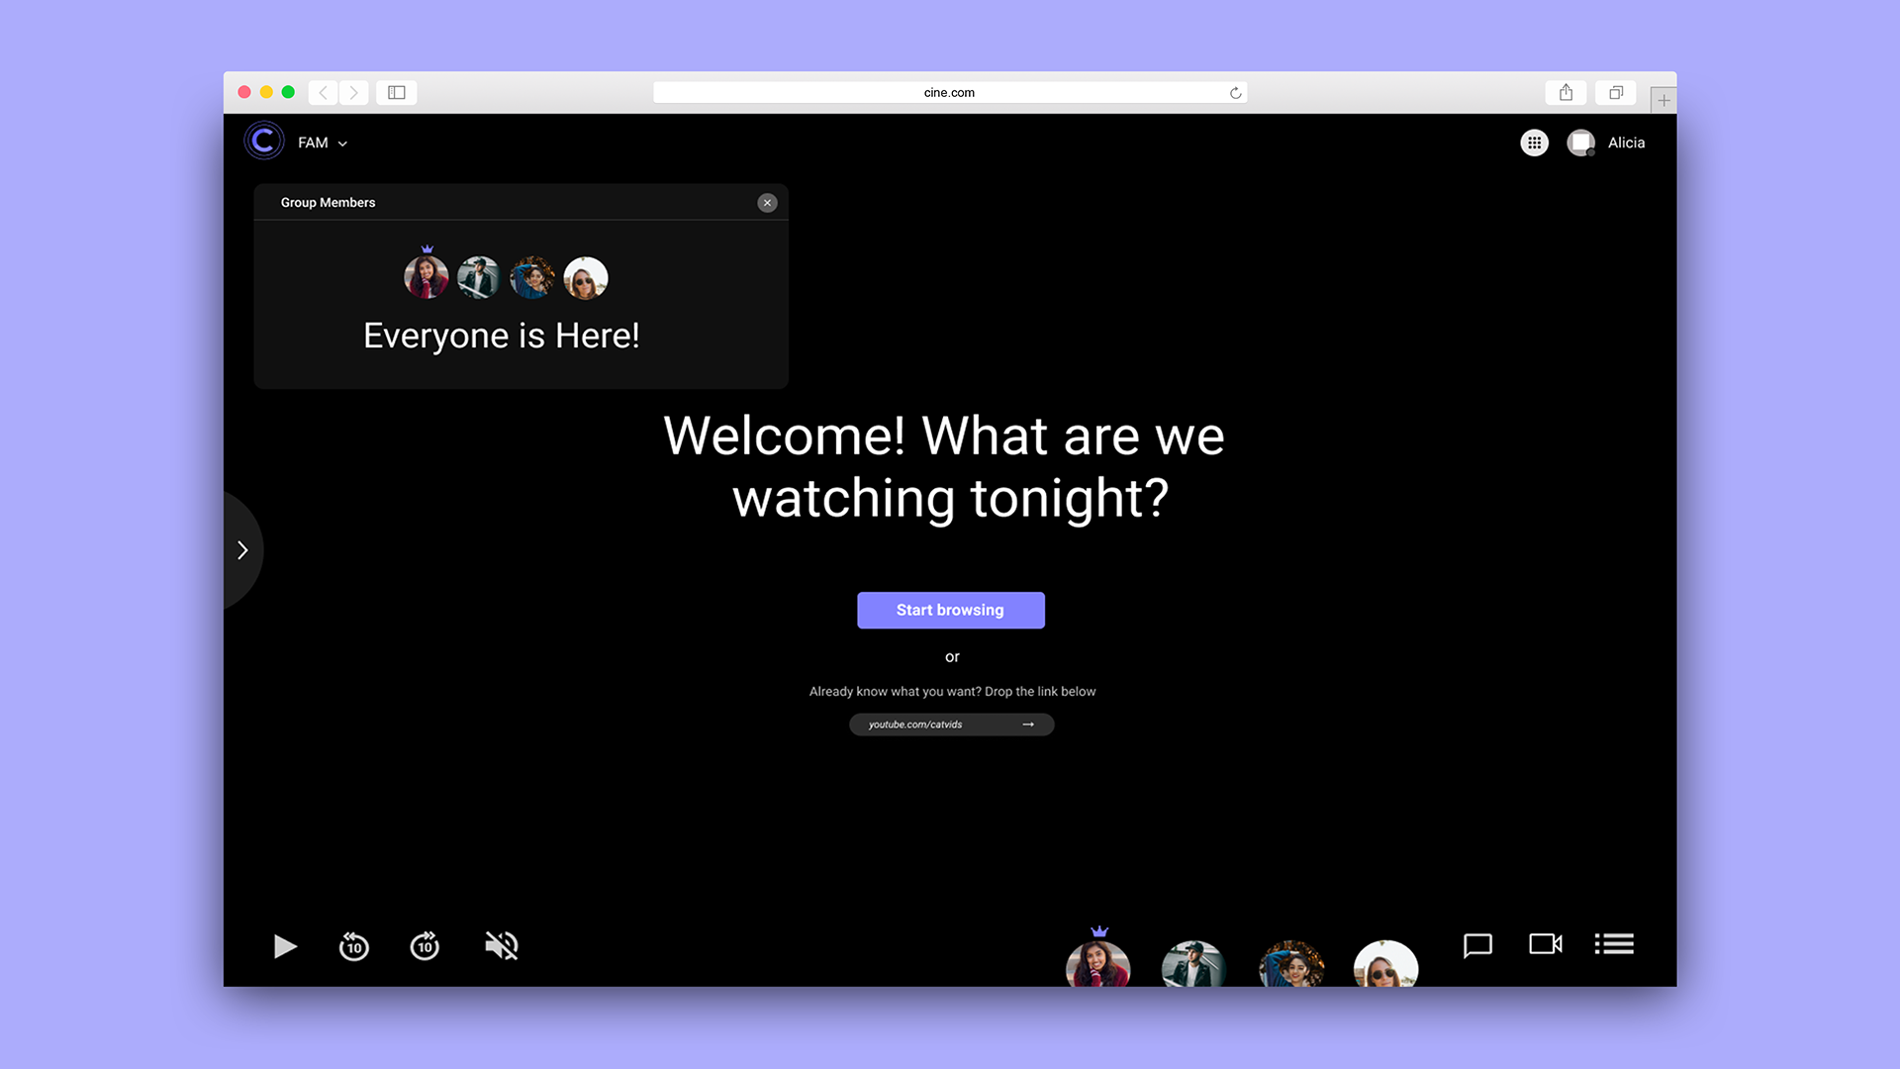Open the playlist list icon
This screenshot has width=1900, height=1069.
1614,944
